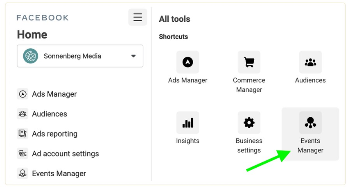Click the hamburger menu icon
348x189 pixels.
[x=138, y=17]
